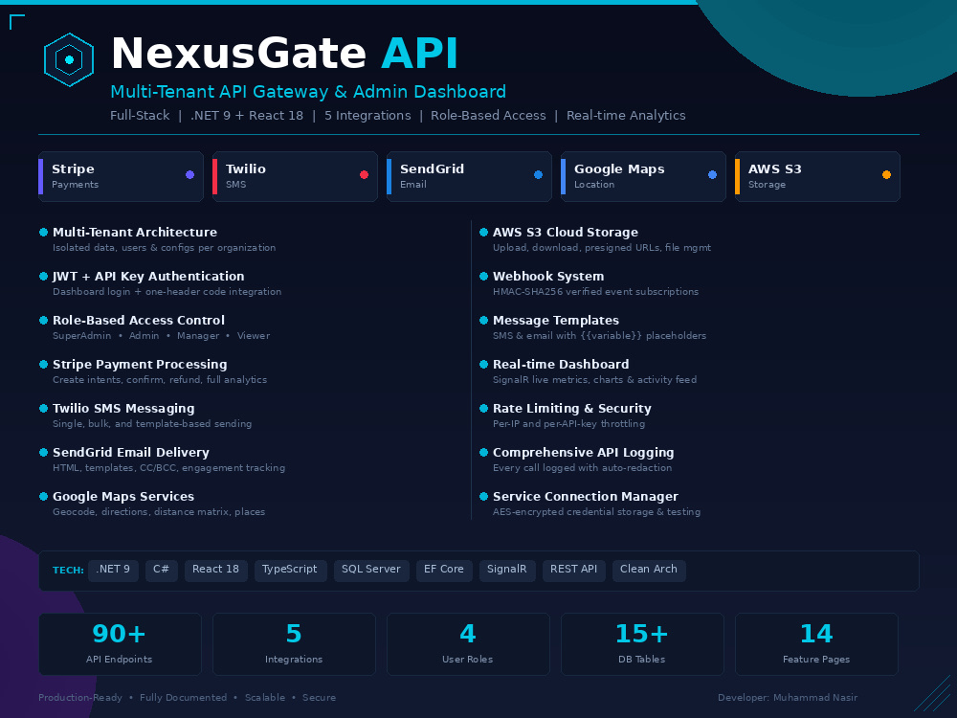The height and width of the screenshot is (718, 957).
Task: Select the Clean Arch tech tag
Action: (649, 571)
